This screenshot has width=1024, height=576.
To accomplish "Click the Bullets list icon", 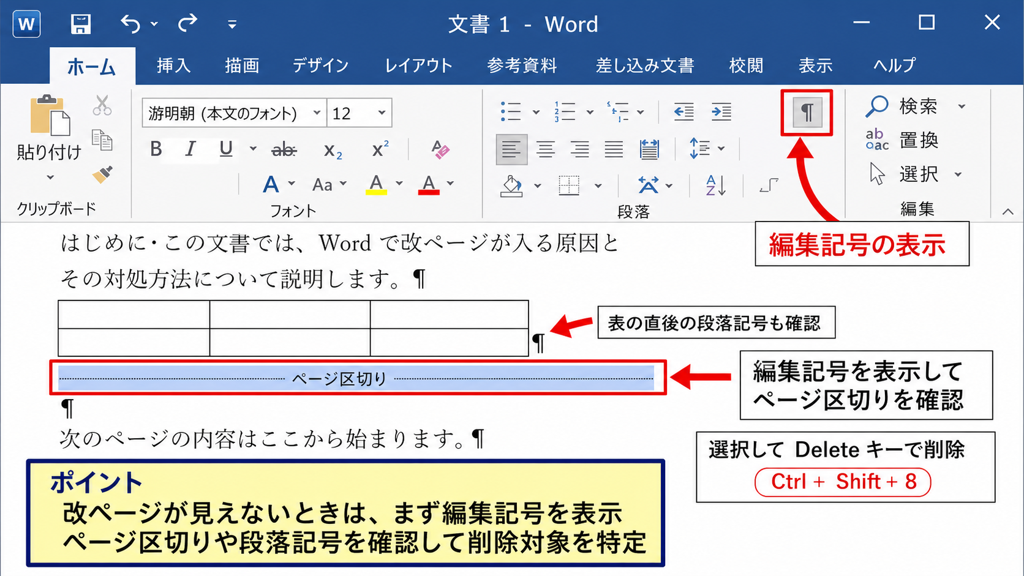I will click(510, 112).
